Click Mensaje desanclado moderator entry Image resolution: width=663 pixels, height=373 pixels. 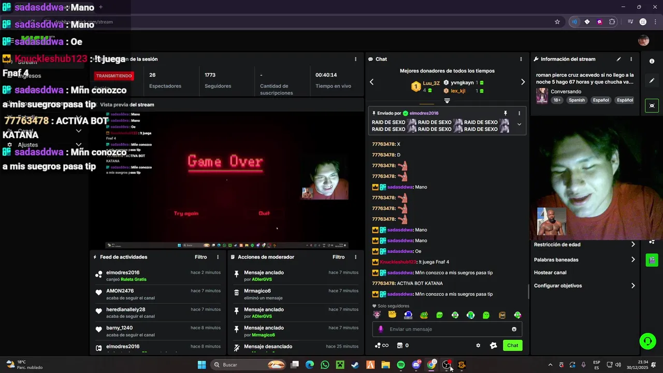tap(295, 347)
